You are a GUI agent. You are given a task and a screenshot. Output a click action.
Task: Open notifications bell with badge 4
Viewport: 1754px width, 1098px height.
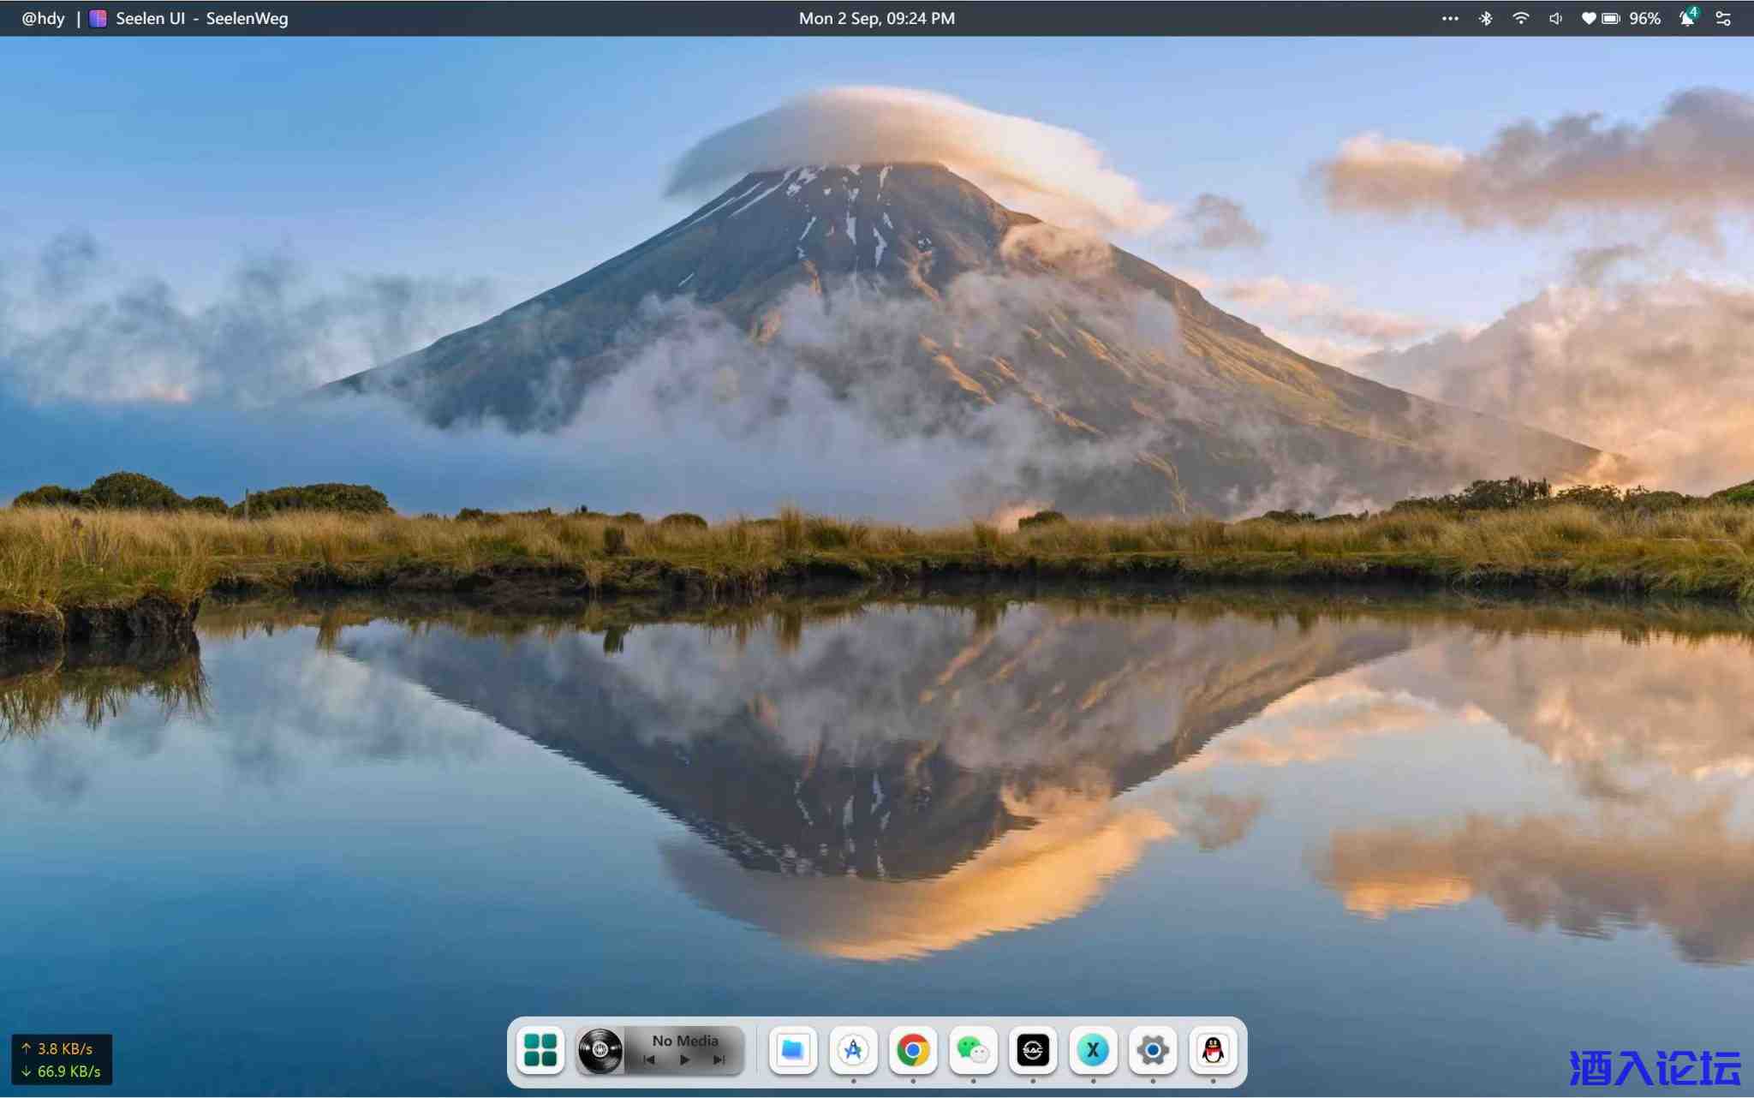[x=1686, y=18]
